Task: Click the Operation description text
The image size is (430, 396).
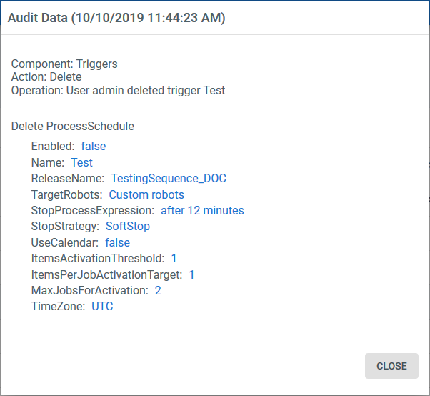Action: 118,91
